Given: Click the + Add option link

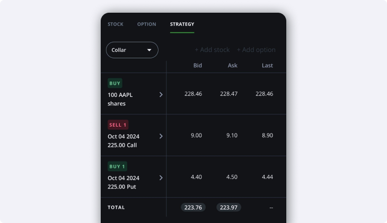Looking at the screenshot, I should point(256,50).
